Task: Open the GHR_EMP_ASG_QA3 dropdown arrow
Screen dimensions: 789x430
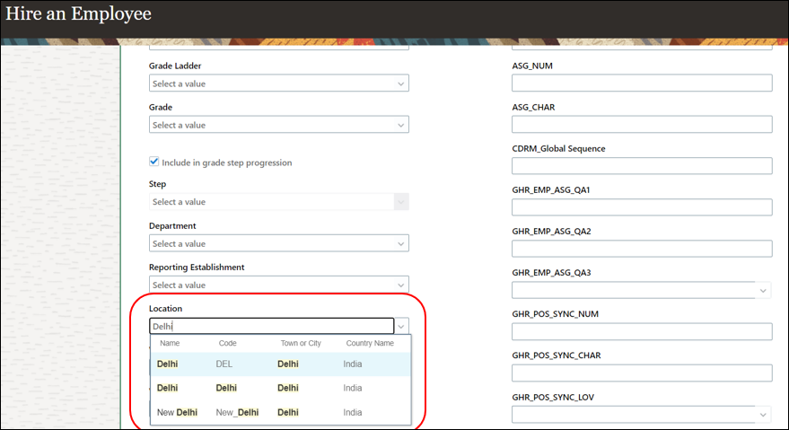Action: coord(763,290)
